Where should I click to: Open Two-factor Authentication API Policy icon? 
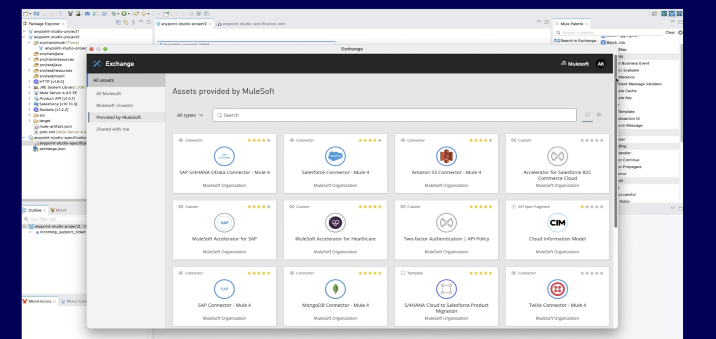(446, 223)
